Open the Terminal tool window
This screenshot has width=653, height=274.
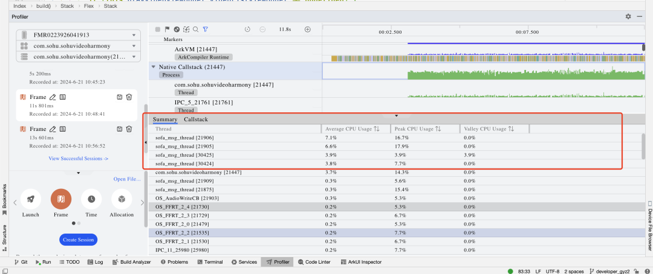(210, 262)
